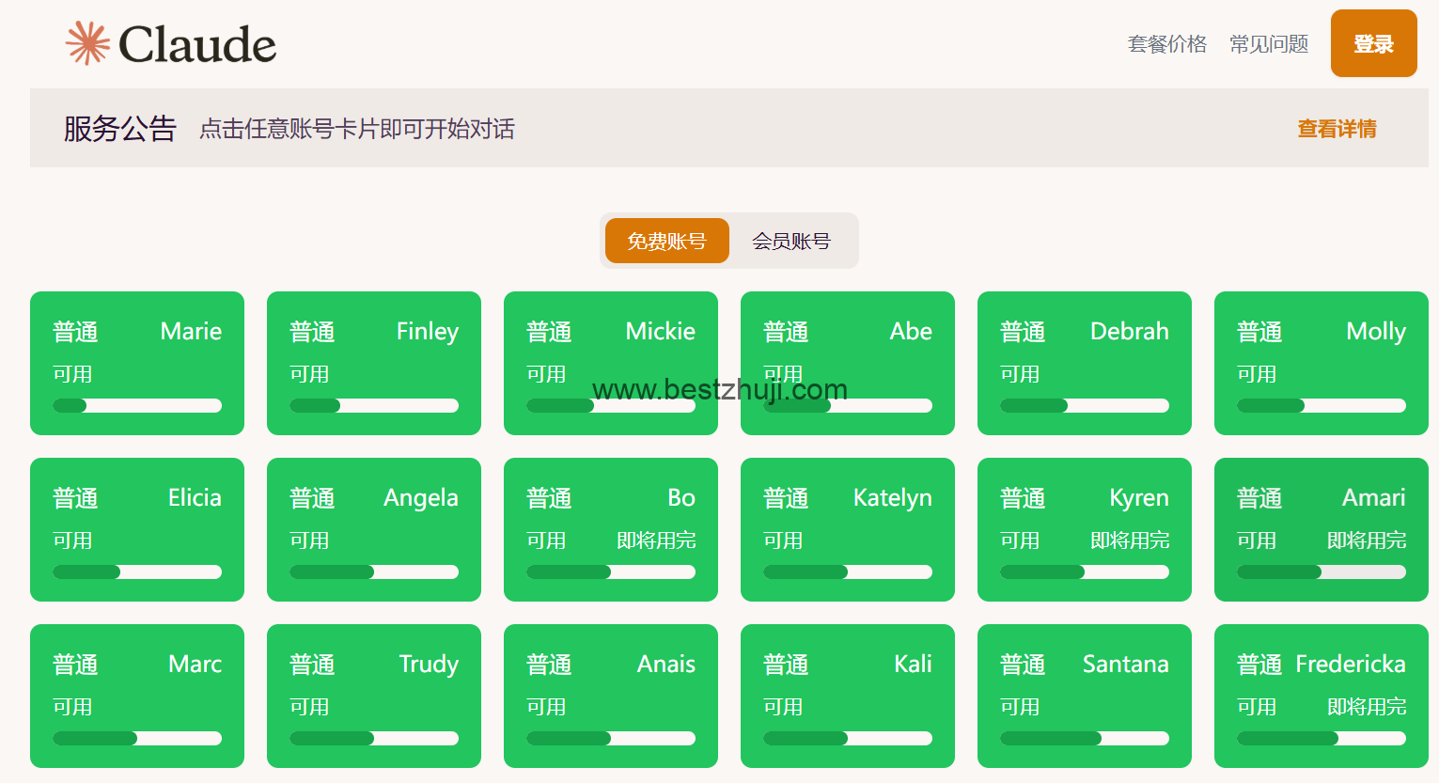Click 可用 status on Santana's card
Screen dimensions: 1439x783
1020,707
